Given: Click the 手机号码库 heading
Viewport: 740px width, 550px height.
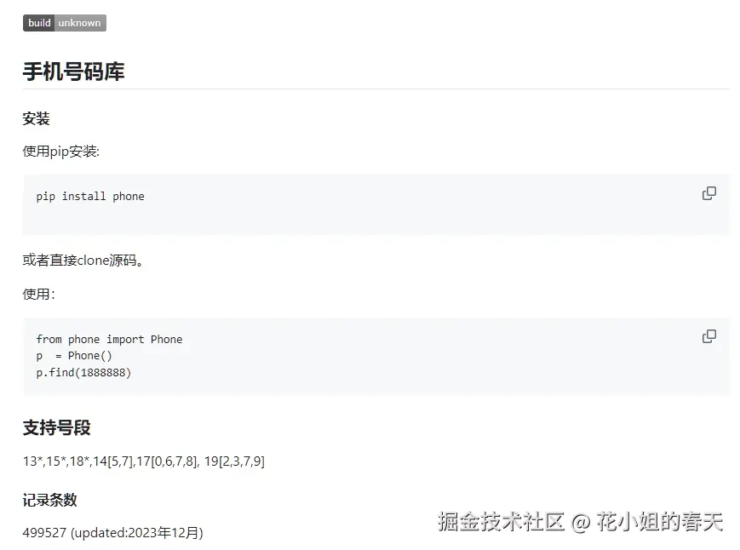Looking at the screenshot, I should click(73, 72).
